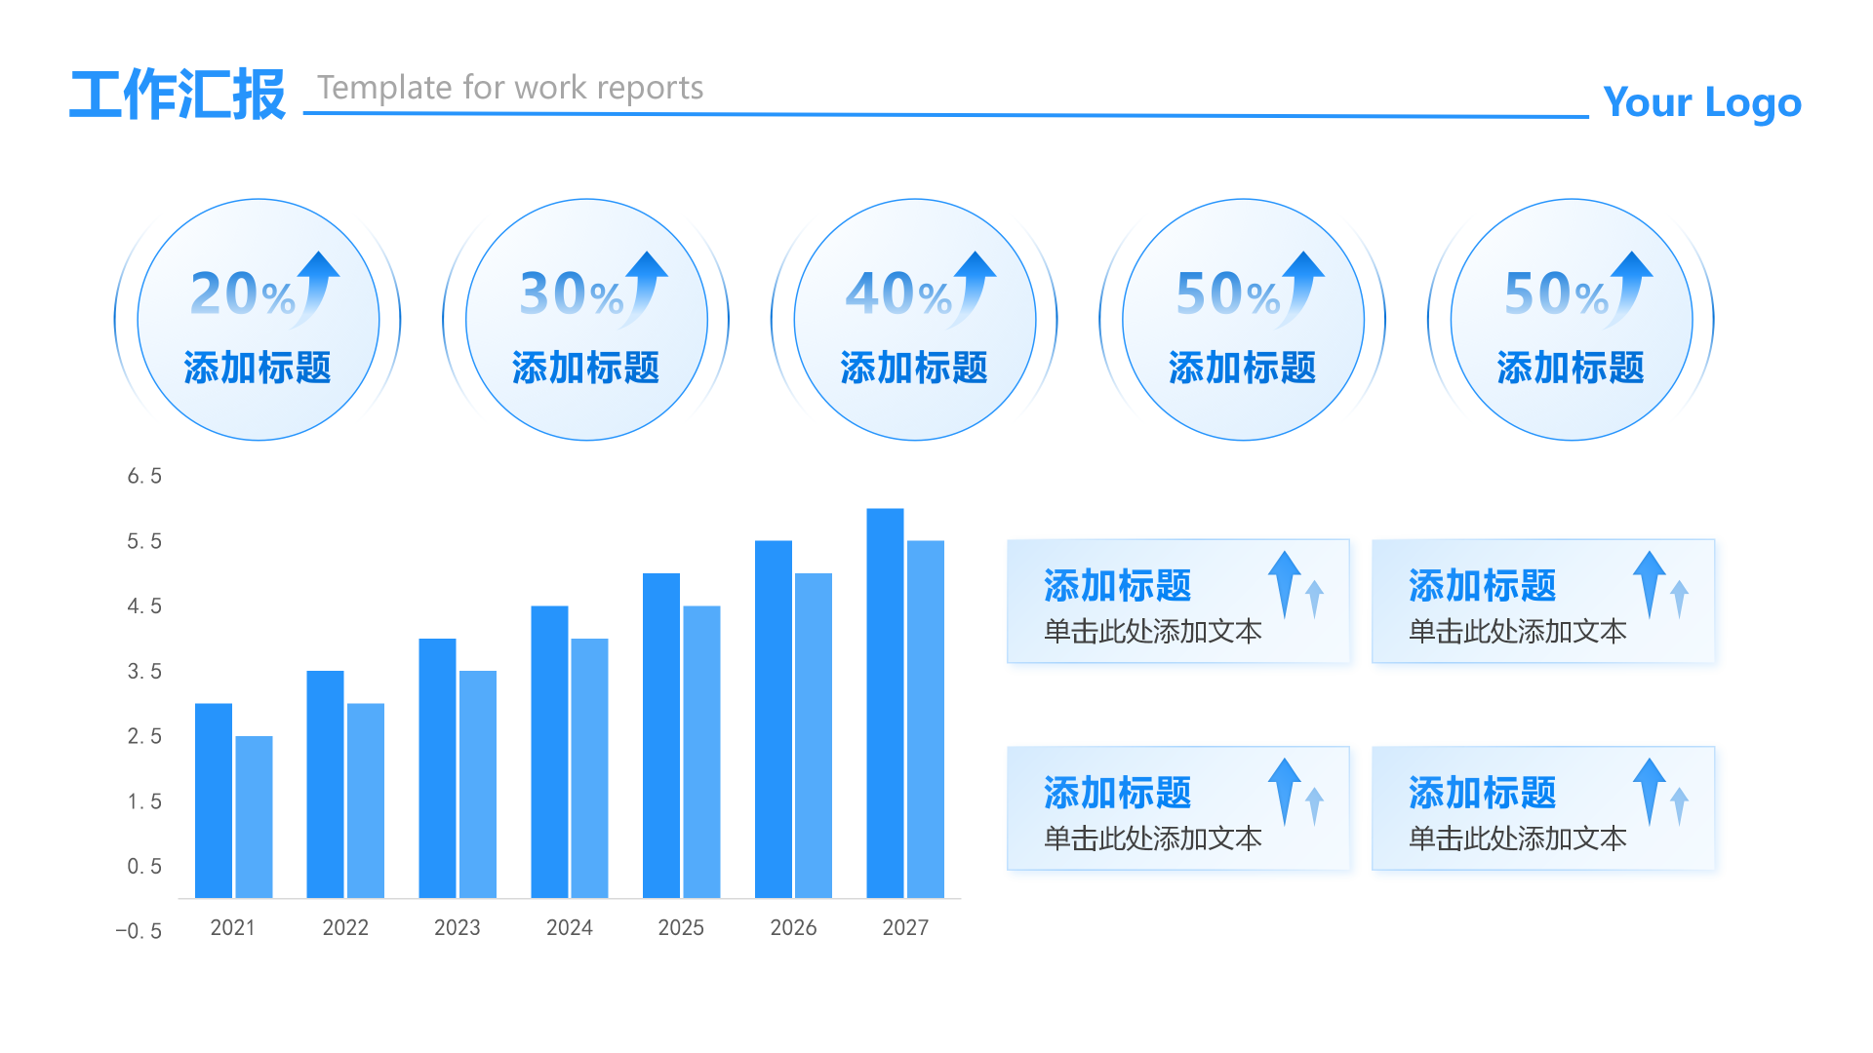The image size is (1873, 1053).
Task: Click the Template for work reports subtitle
Action: (x=510, y=88)
